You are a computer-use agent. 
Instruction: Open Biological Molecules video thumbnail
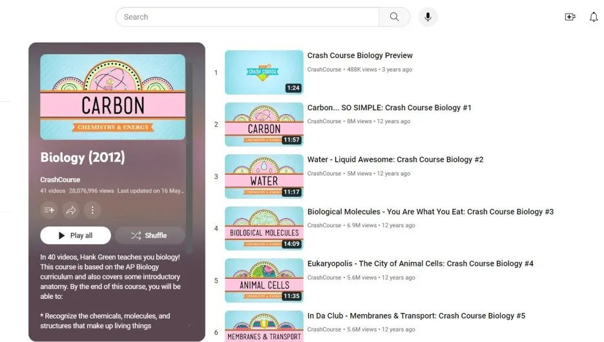tap(264, 228)
